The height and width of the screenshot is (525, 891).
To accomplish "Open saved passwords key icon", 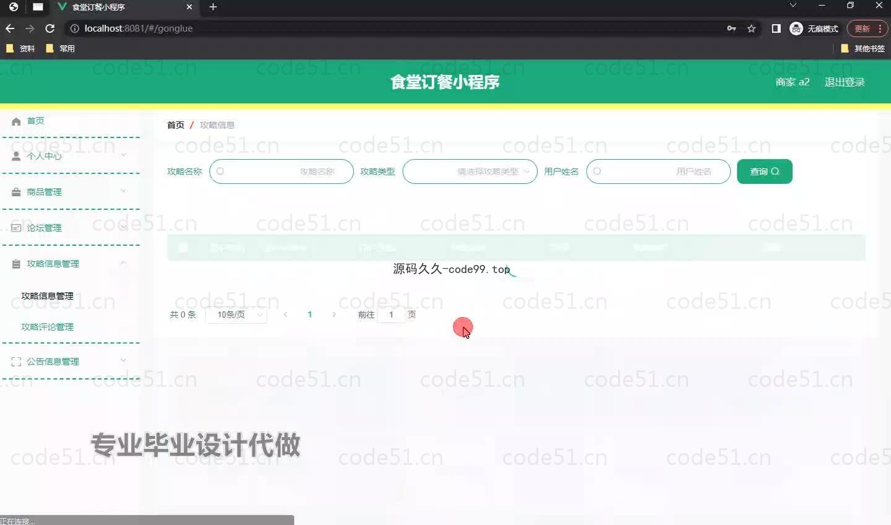I will (x=731, y=28).
